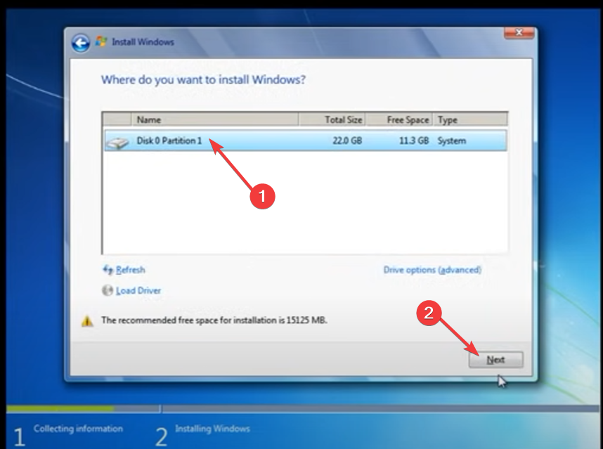Sort by the Total Size column header
This screenshot has width=603, height=449.
pyautogui.click(x=332, y=119)
